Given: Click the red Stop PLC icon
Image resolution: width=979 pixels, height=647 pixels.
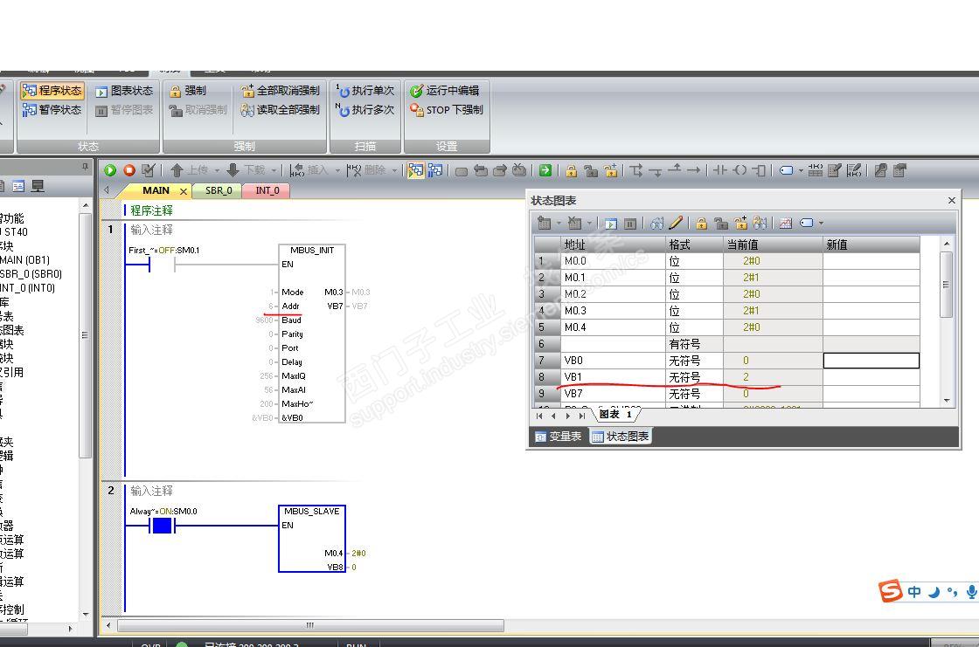Looking at the screenshot, I should pyautogui.click(x=129, y=170).
